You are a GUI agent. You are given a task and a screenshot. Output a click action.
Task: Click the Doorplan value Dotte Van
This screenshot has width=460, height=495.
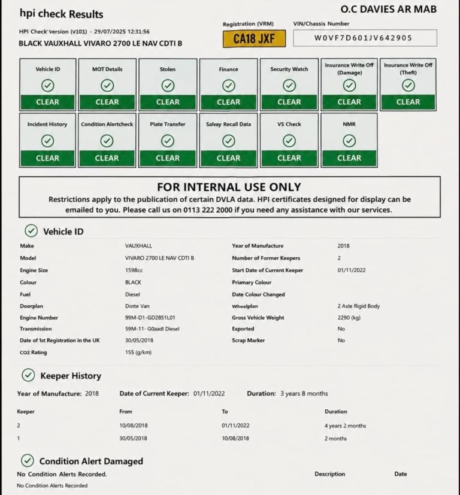coord(137,306)
